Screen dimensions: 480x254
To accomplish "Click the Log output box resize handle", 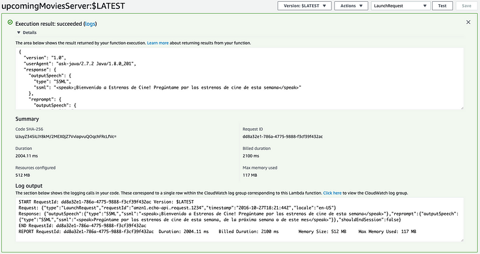I will click(461, 239).
